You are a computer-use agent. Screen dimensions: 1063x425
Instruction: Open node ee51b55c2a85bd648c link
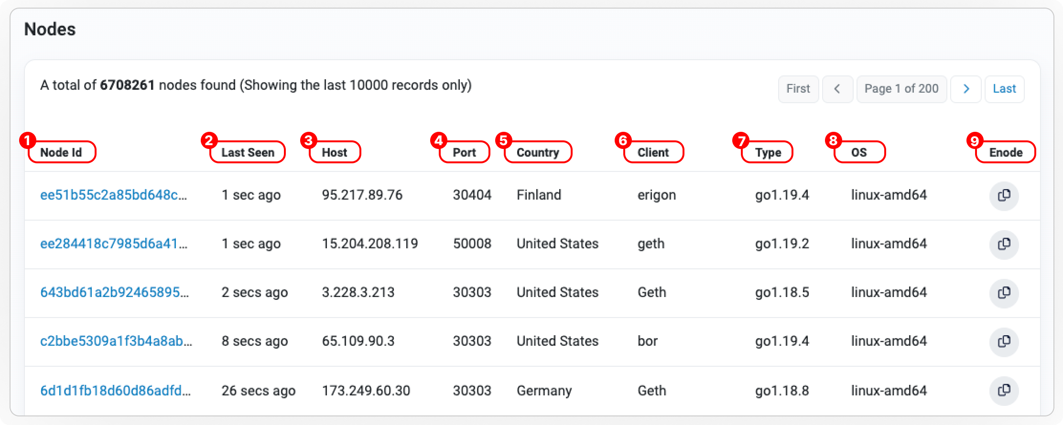113,195
